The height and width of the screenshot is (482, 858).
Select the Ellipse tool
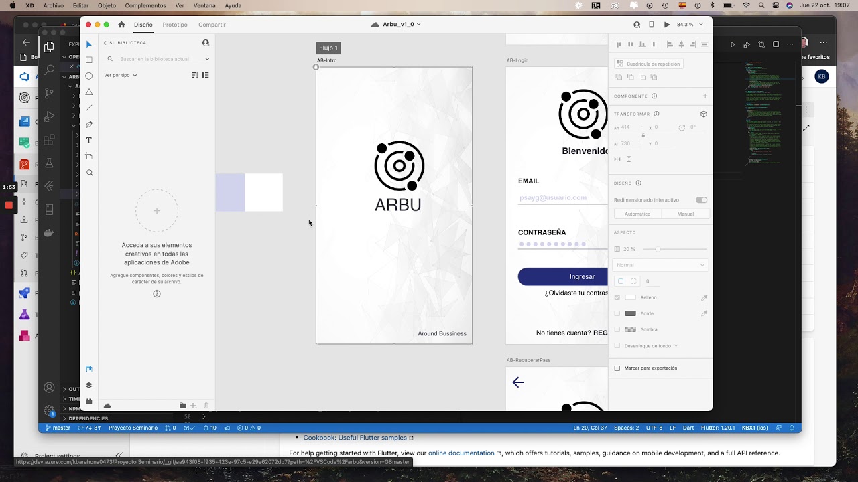[x=89, y=76]
